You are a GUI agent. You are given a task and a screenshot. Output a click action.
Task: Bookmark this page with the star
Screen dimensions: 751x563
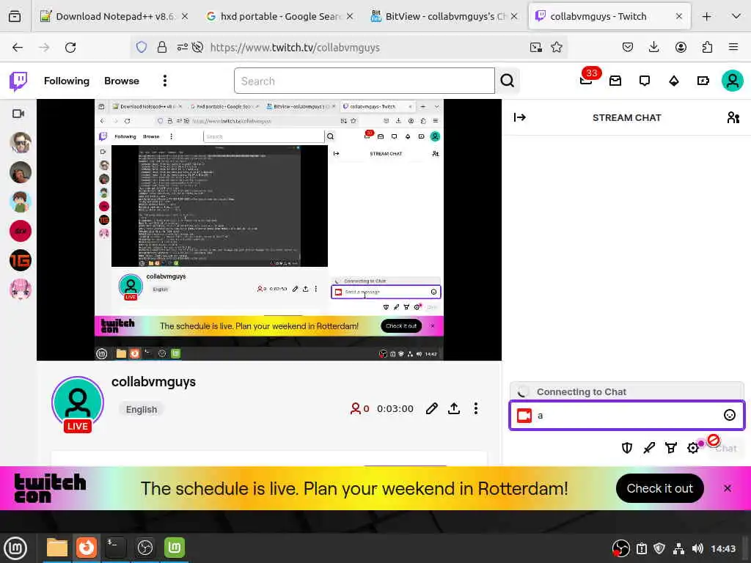[557, 48]
